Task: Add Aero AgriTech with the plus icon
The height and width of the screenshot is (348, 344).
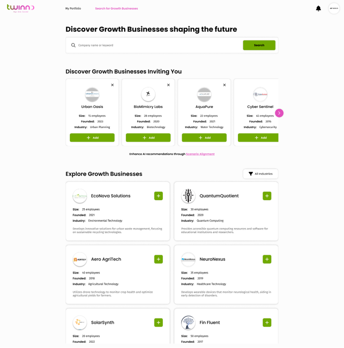Action: (x=158, y=259)
